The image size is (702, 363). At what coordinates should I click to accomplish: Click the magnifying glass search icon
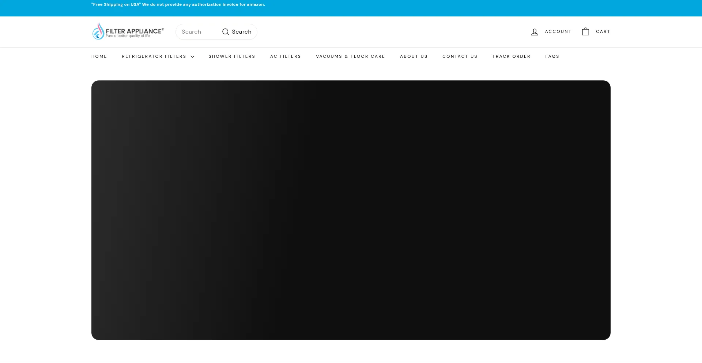click(x=226, y=32)
